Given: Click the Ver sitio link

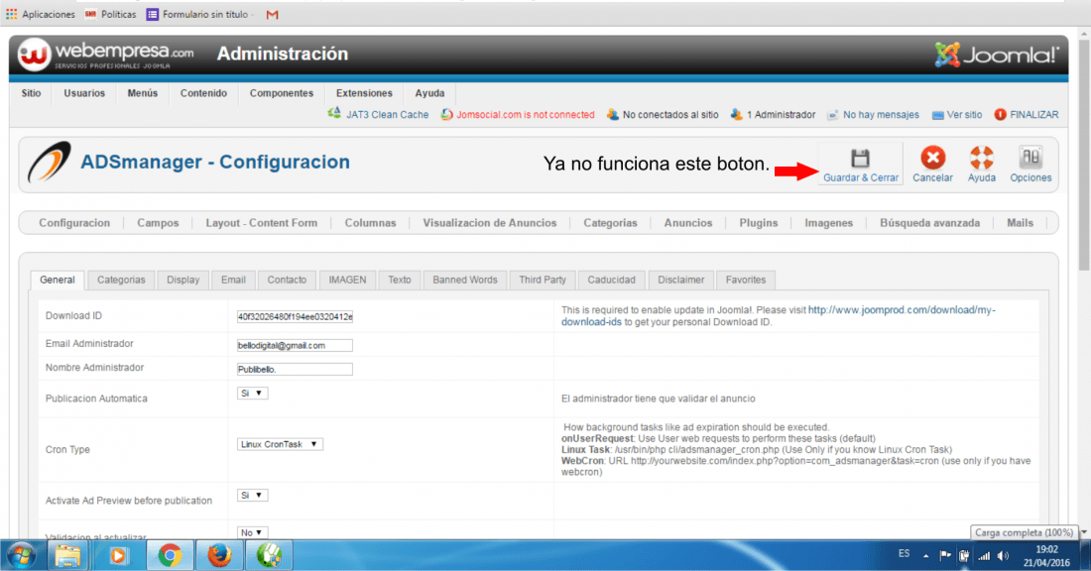Looking at the screenshot, I should [x=964, y=115].
